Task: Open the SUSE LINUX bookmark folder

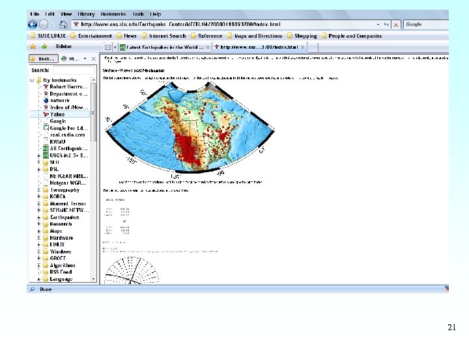Action: point(49,36)
